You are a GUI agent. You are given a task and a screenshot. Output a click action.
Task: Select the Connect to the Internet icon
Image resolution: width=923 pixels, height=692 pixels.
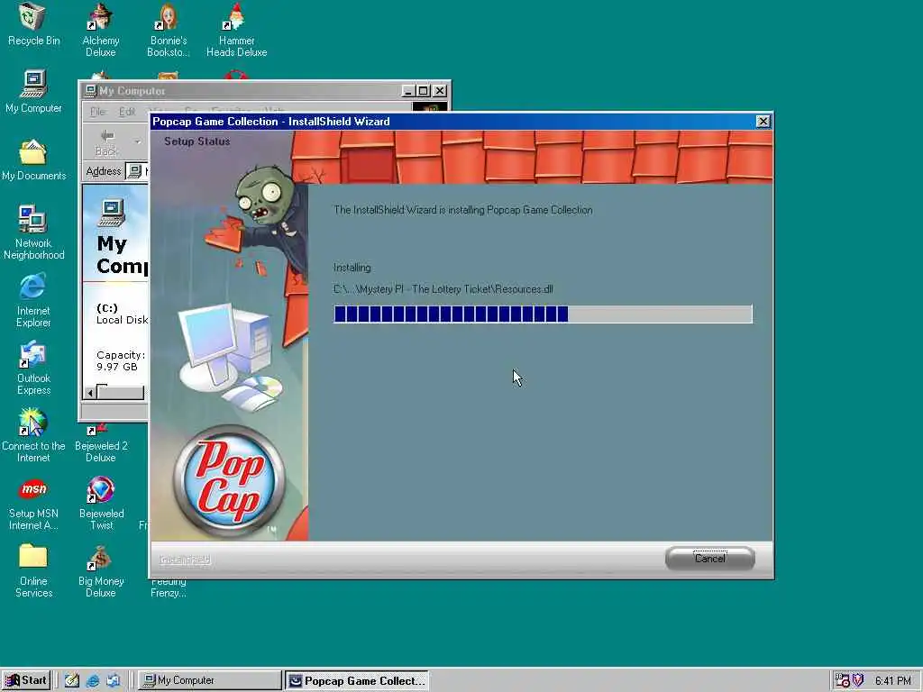pyautogui.click(x=33, y=435)
